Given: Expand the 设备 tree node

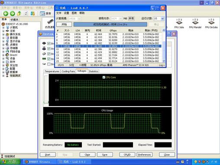Looking at the screenshot, I should coord(3,58).
